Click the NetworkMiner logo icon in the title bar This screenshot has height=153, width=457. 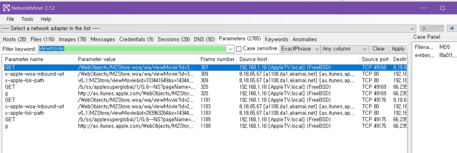6,8
